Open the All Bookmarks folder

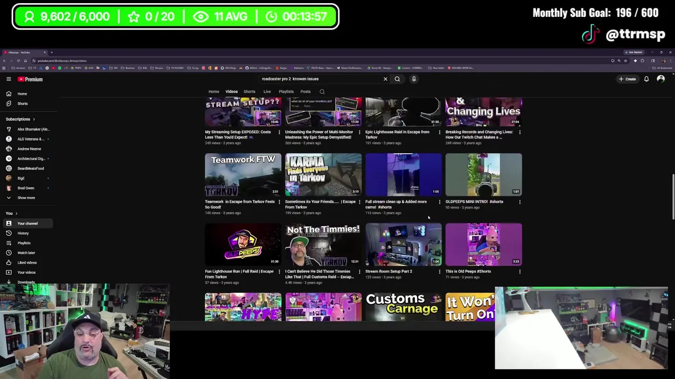(x=663, y=68)
